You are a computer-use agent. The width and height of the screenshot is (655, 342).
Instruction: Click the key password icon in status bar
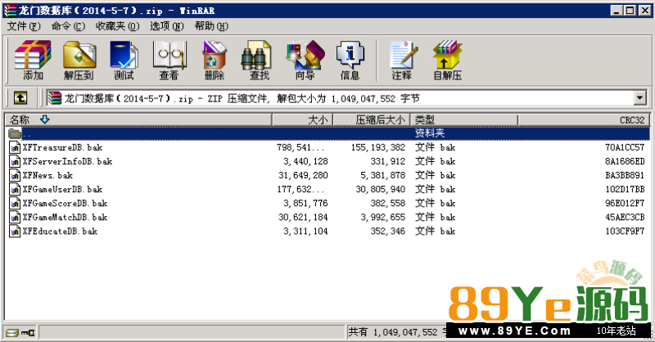click(x=28, y=333)
